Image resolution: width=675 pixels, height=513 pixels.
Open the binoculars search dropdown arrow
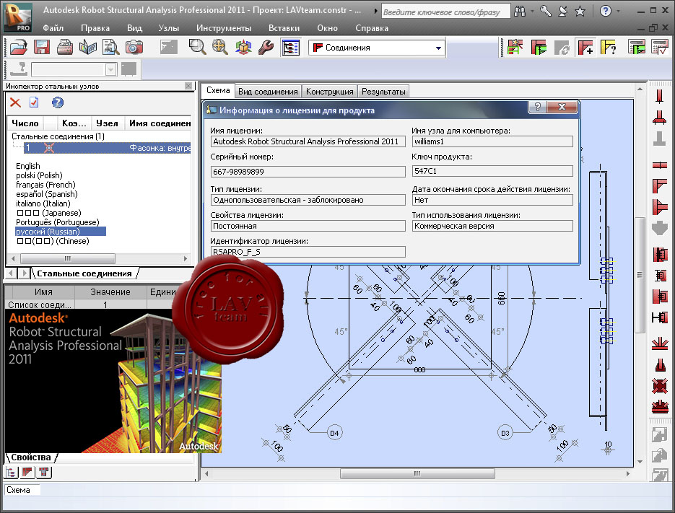tap(533, 12)
